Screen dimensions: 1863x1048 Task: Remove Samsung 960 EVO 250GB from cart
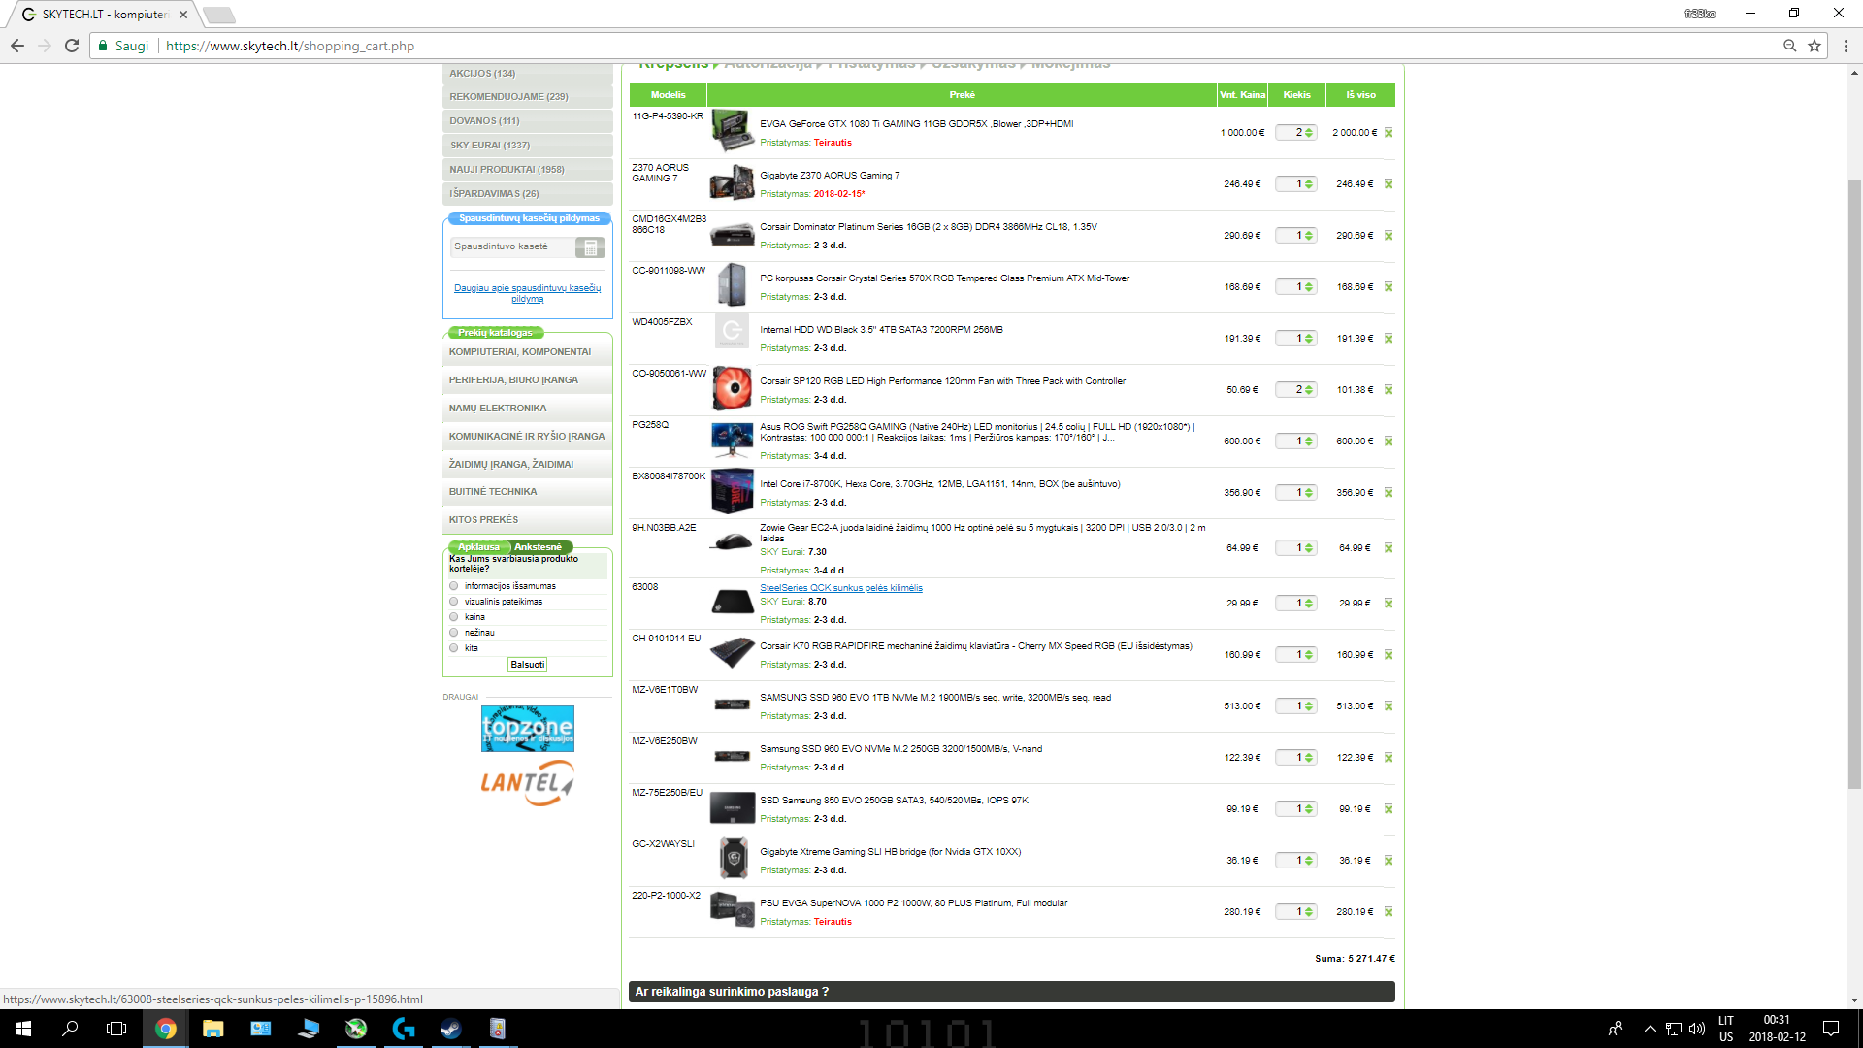1389,758
